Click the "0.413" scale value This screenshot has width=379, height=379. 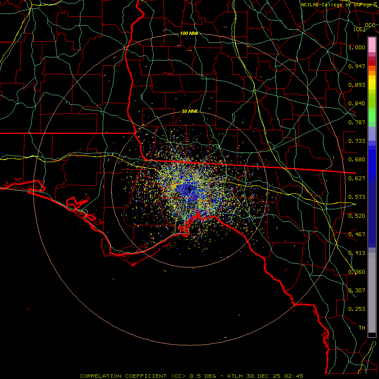357,253
